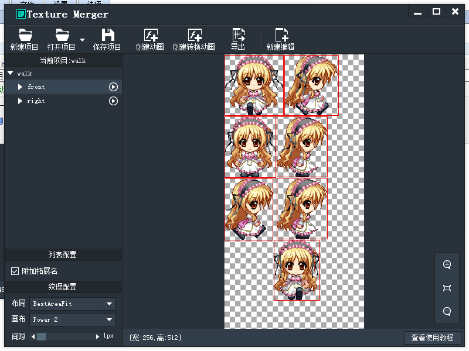The height and width of the screenshot is (351, 469).
Task: Expand the dropdown arrow beside 打开项目
Action: [82, 40]
